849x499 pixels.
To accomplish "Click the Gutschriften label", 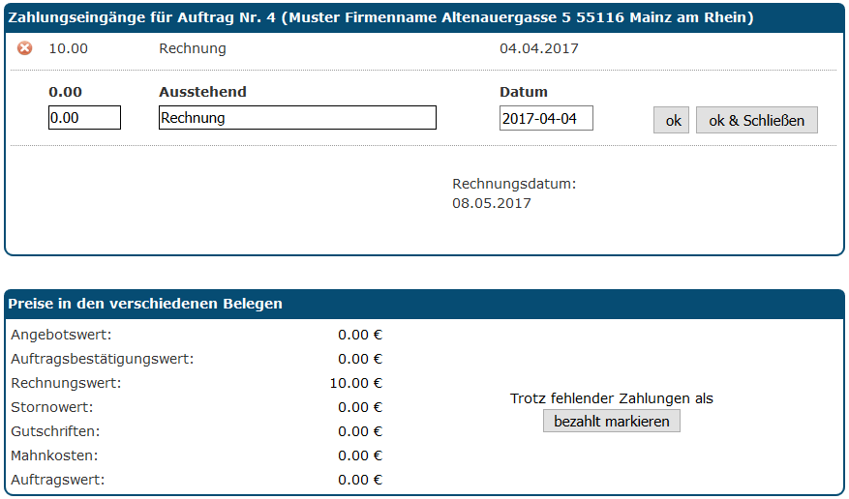I will click(x=55, y=431).
